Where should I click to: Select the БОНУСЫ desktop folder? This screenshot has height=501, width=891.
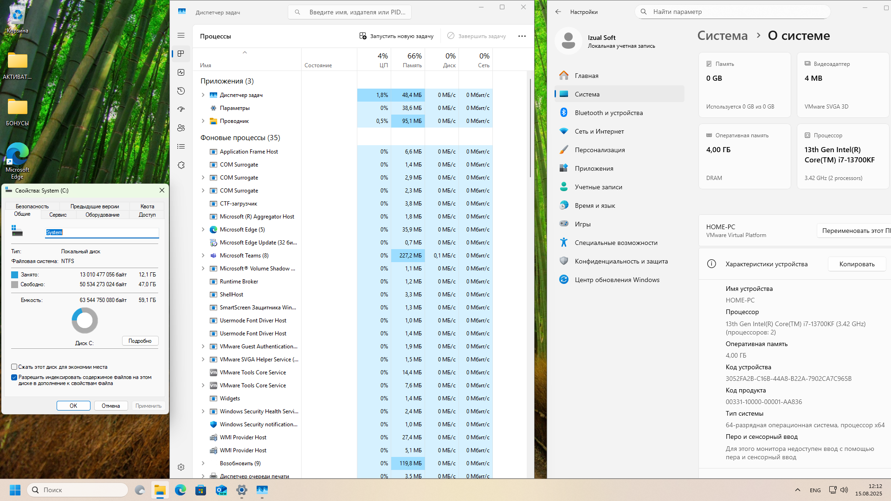[x=17, y=112]
